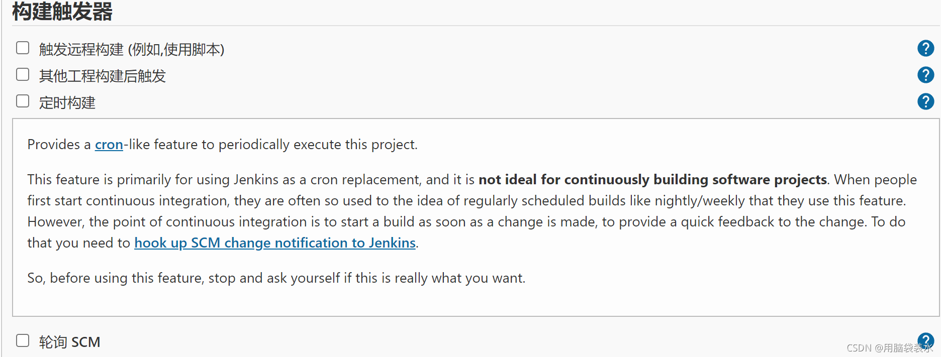
Task: Click the sentence starting with So, before using
Action: coord(276,278)
